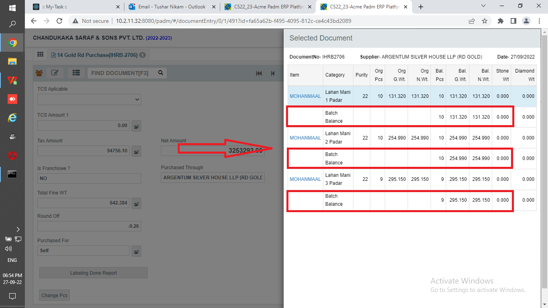
Task: Go to first document arrow icon
Action: (259, 73)
